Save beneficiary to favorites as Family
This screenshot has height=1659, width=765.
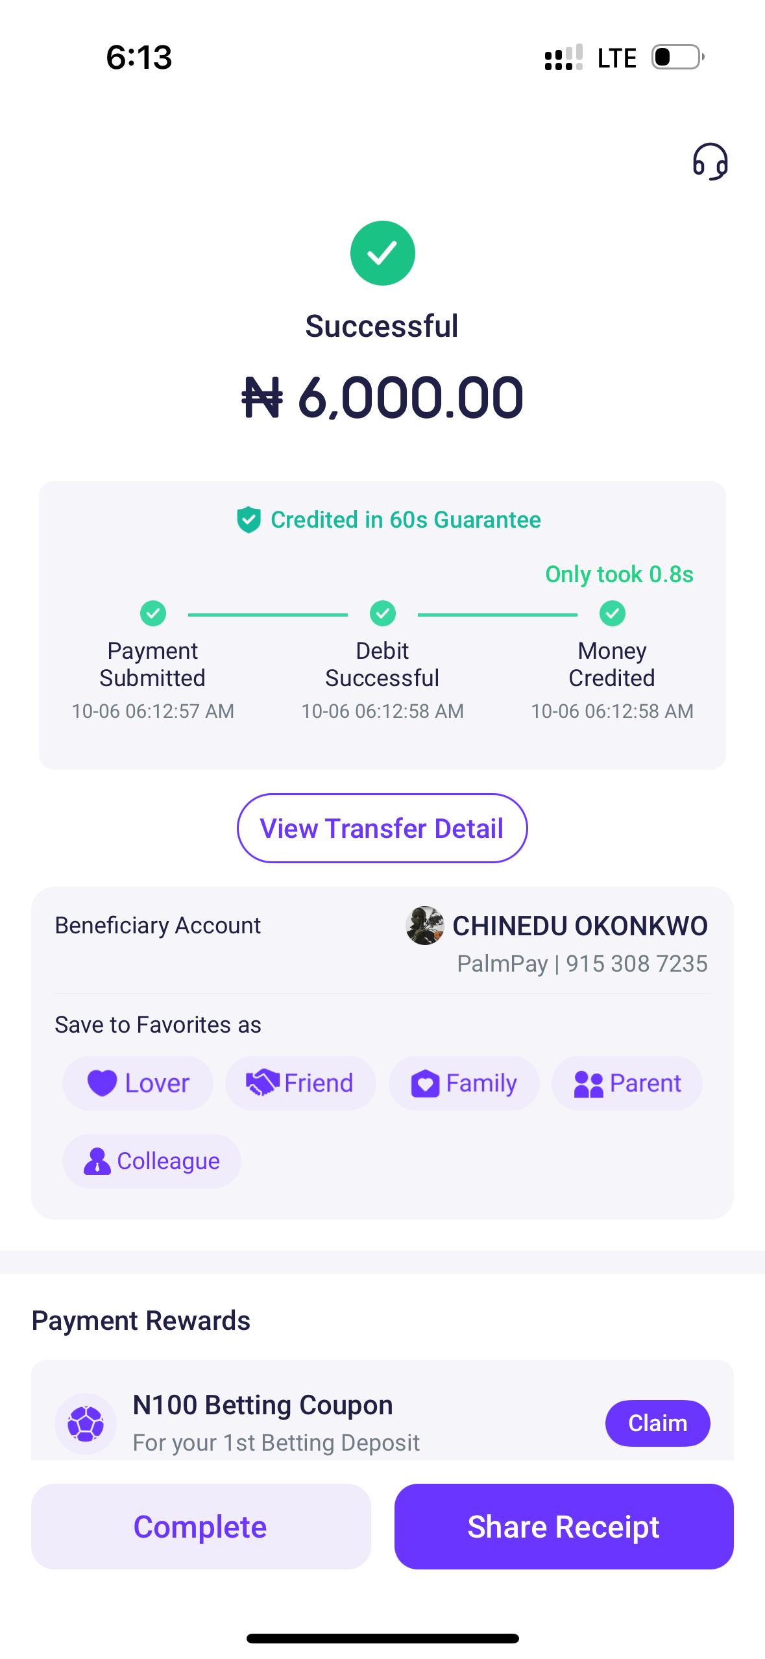pos(464,1083)
